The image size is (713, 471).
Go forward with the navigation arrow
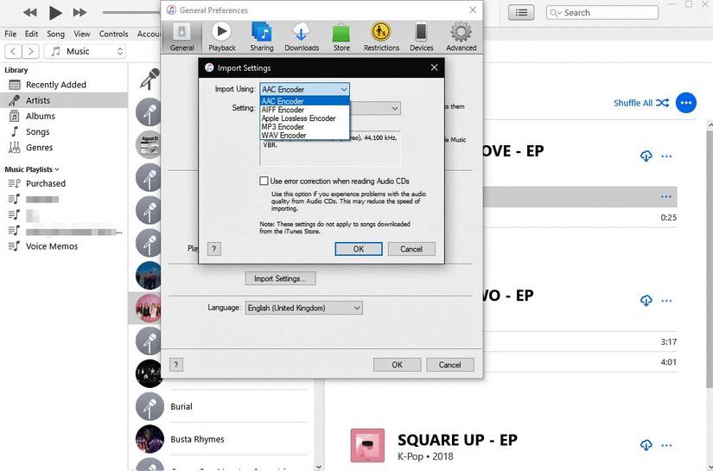[30, 51]
